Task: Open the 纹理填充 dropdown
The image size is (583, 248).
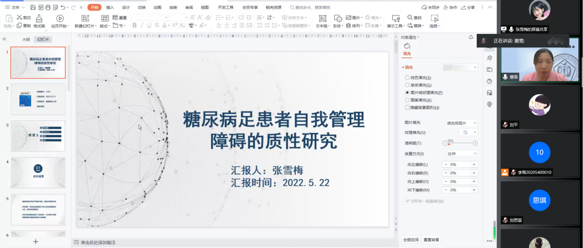Action: 467,132
